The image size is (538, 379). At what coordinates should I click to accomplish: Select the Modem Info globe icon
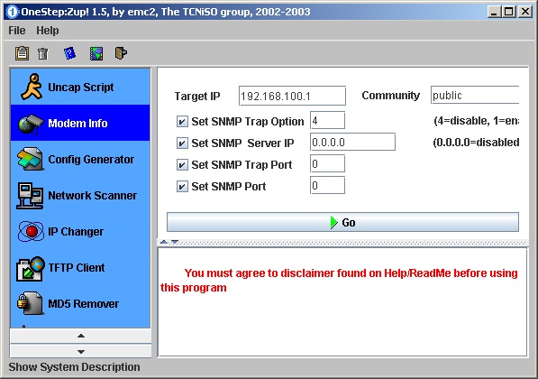click(31, 124)
